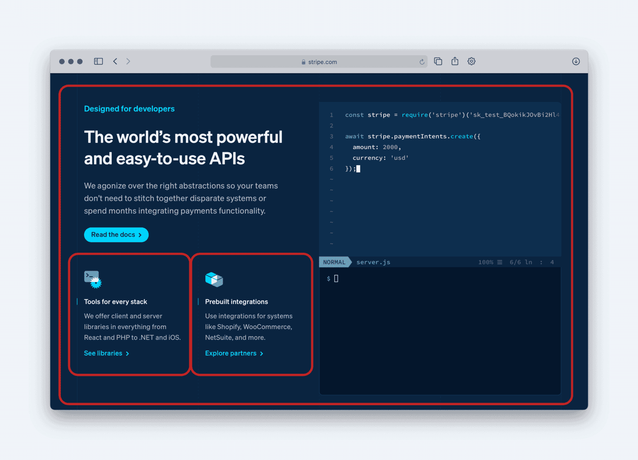
Task: Click the 6/6 ln position indicator
Action: (521, 262)
